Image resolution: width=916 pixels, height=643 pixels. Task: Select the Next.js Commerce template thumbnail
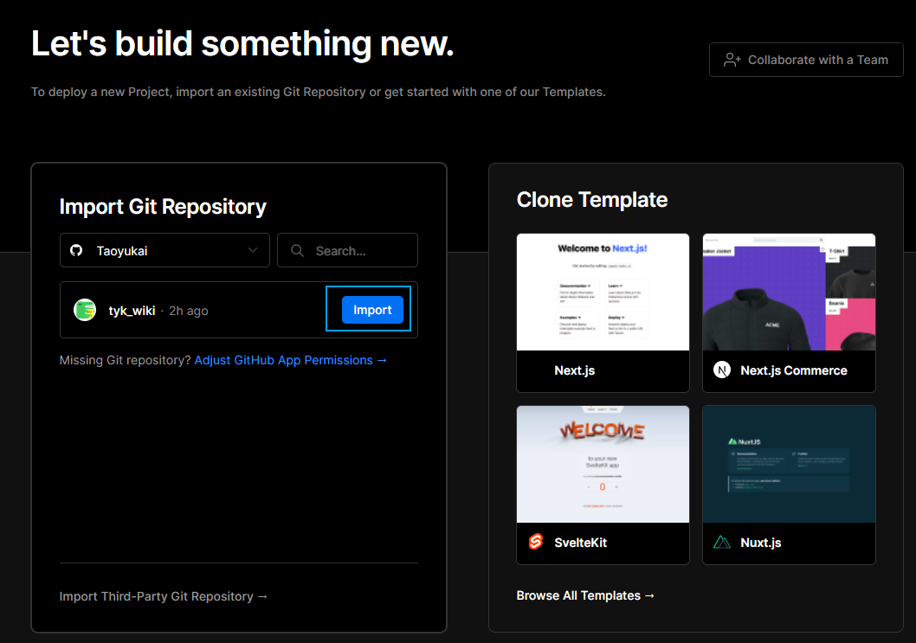[789, 292]
